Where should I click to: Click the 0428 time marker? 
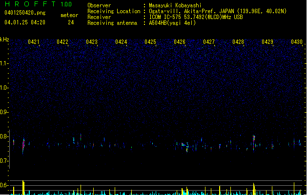[238, 42]
